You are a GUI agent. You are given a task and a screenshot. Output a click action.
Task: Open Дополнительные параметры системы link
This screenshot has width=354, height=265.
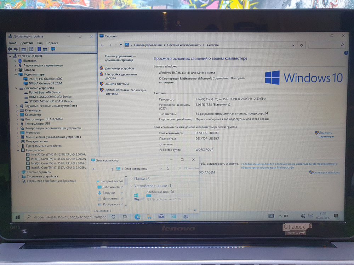pyautogui.click(x=126, y=92)
